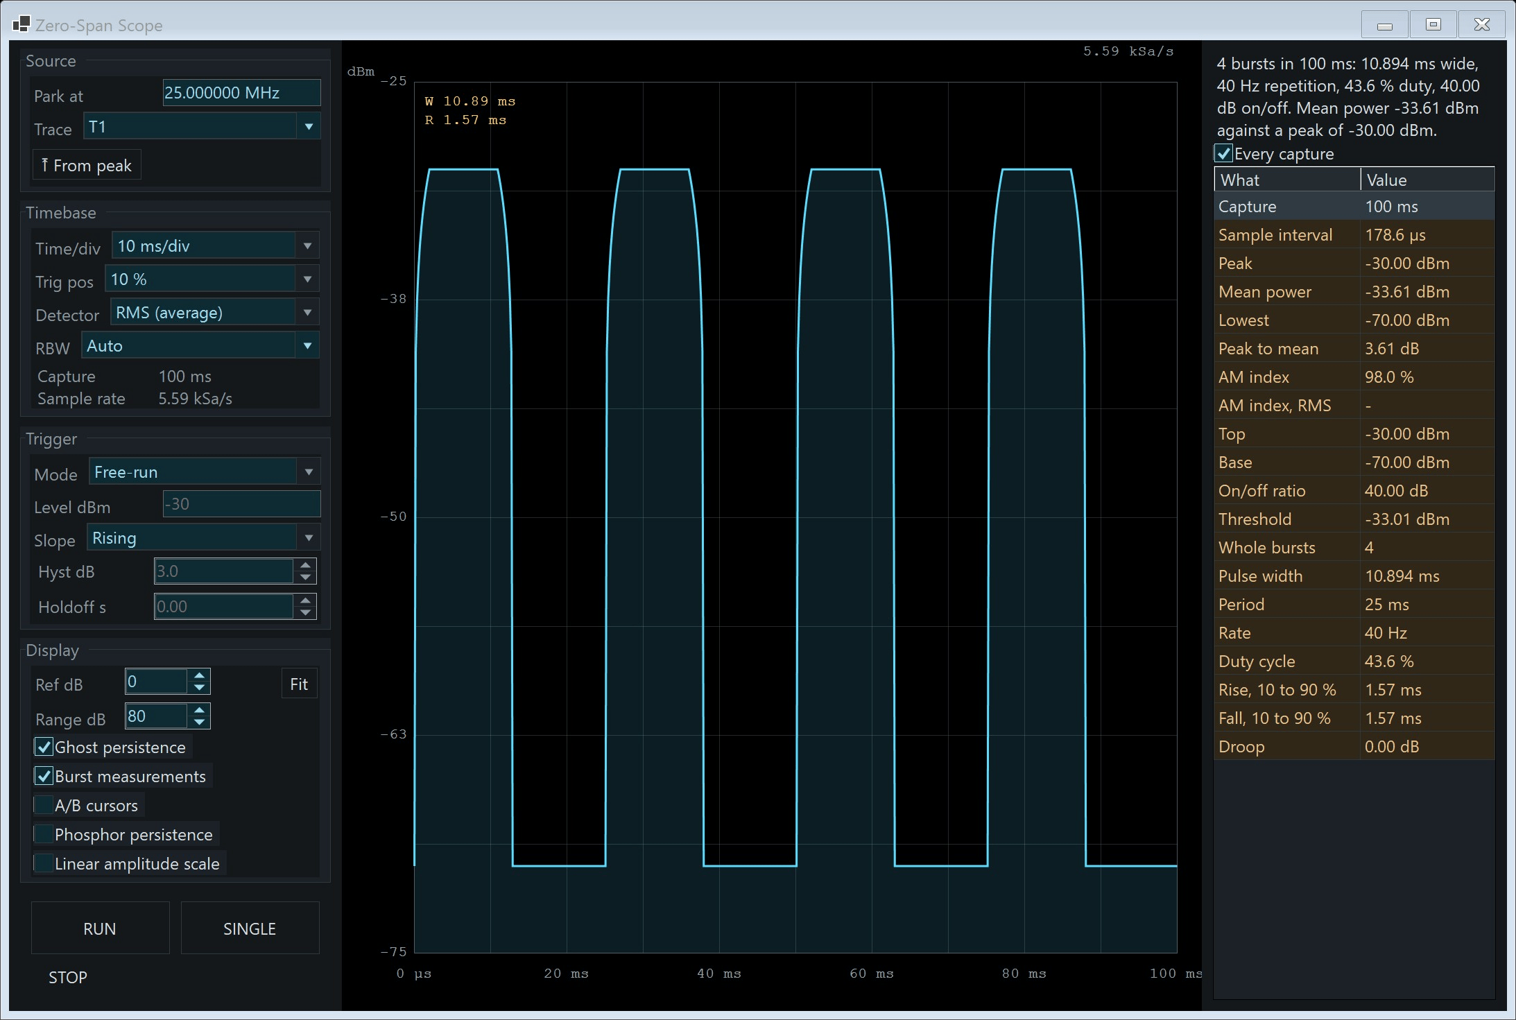Disable Burst measurements checkbox
The width and height of the screenshot is (1516, 1020).
point(44,776)
